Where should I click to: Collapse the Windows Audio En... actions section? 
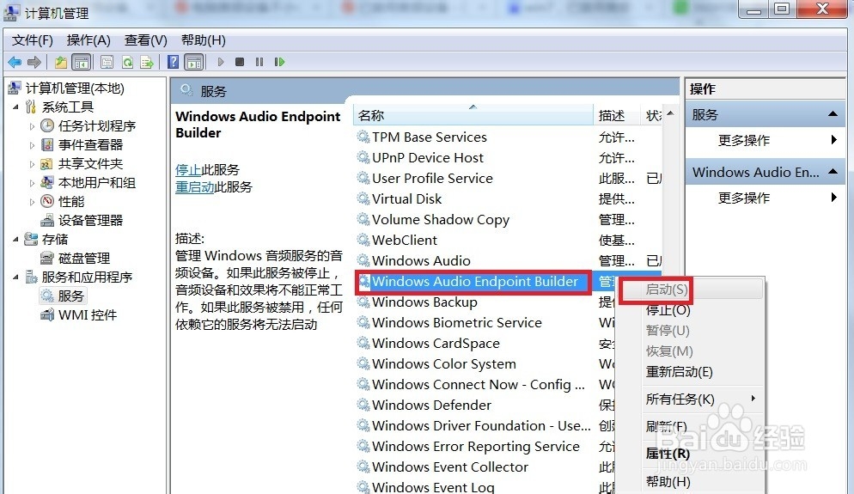pyautogui.click(x=833, y=172)
